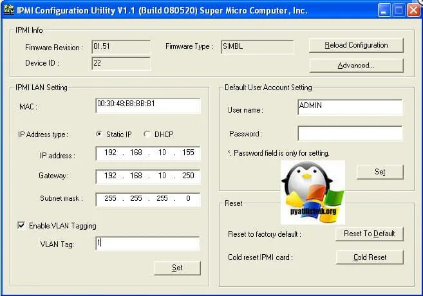Viewport: 423px width, 296px height.
Task: Click the application icon in title bar
Action: coord(9,10)
